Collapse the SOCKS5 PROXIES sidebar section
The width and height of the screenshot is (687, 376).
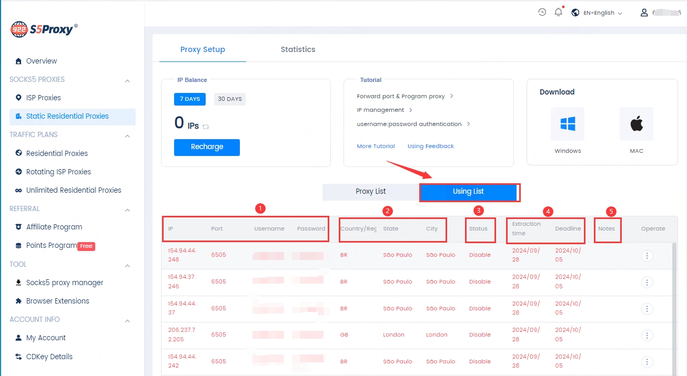127,80
